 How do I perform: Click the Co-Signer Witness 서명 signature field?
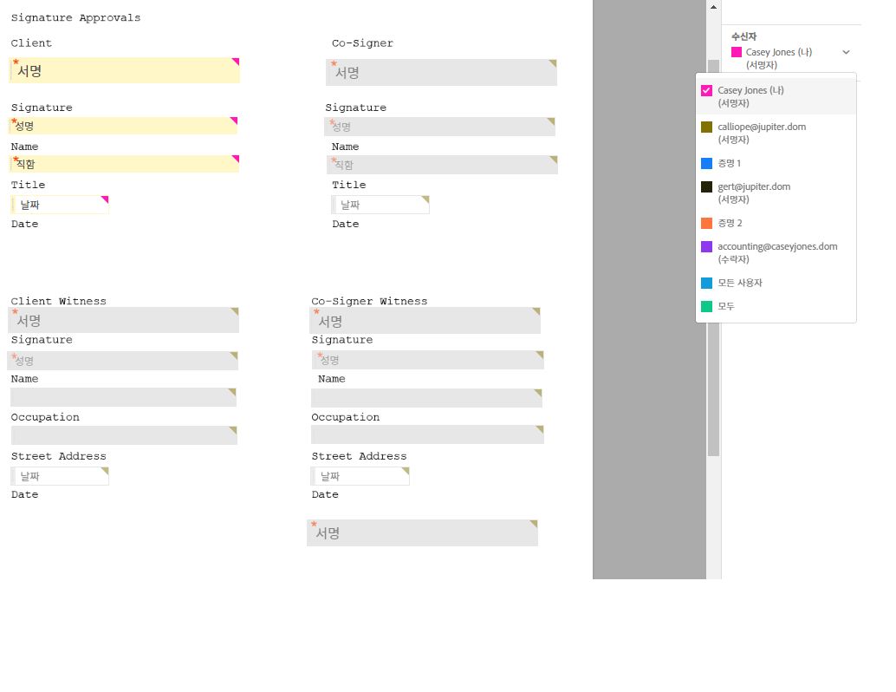pyautogui.click(x=425, y=321)
